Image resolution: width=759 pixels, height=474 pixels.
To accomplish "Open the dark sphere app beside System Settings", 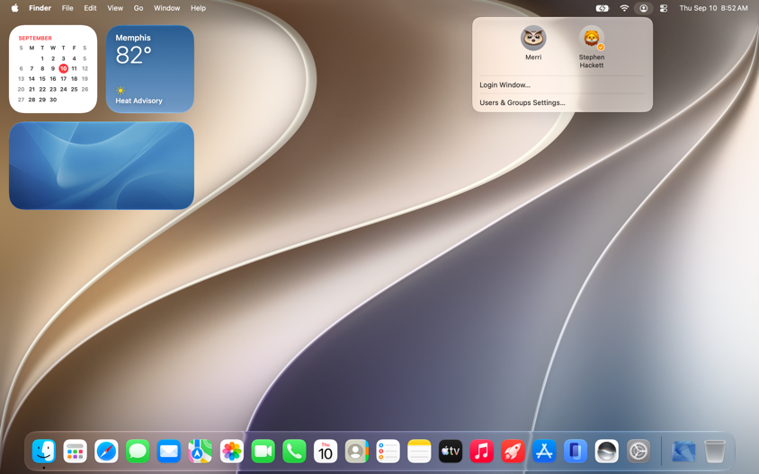I will pyautogui.click(x=606, y=451).
